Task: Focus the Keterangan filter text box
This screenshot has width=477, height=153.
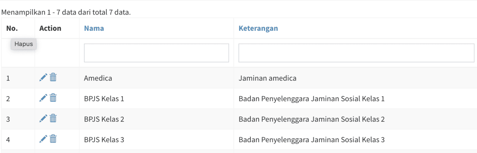Action: pyautogui.click(x=356, y=53)
